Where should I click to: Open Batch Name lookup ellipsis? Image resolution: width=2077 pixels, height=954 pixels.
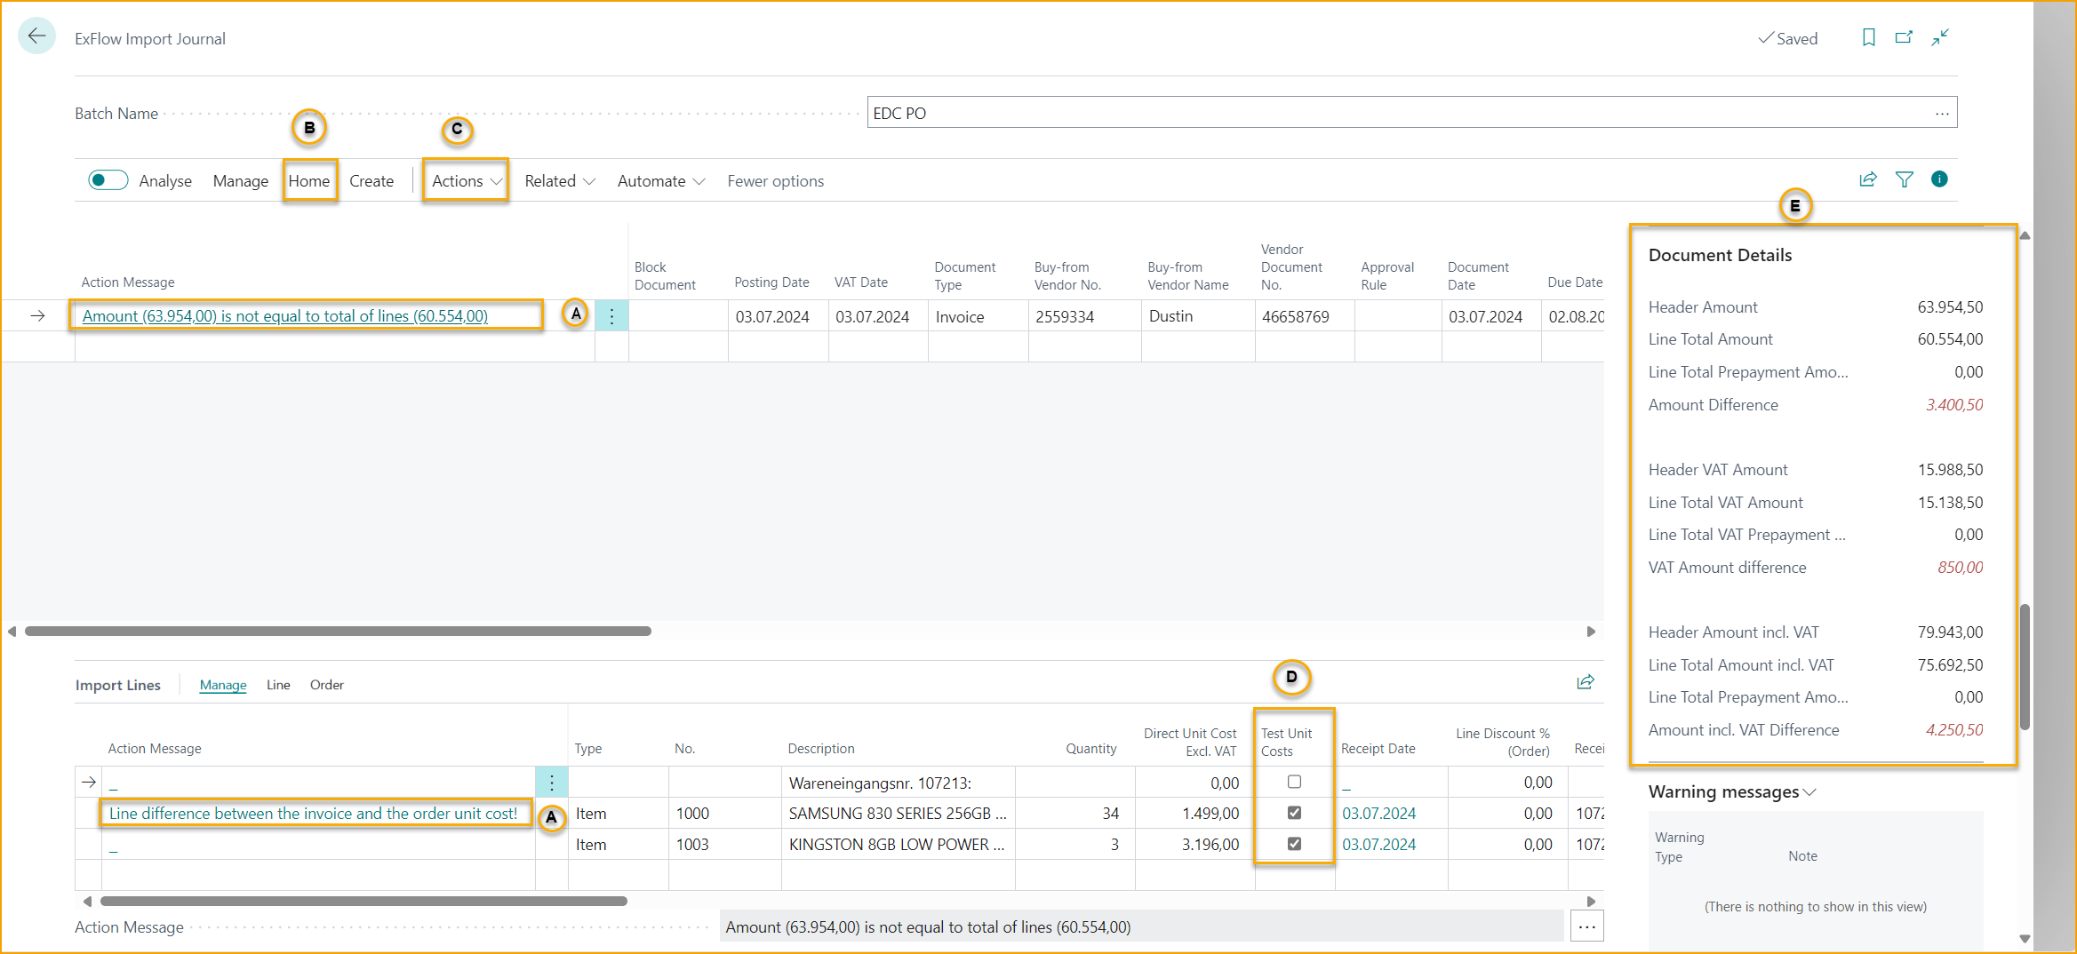(x=1942, y=114)
